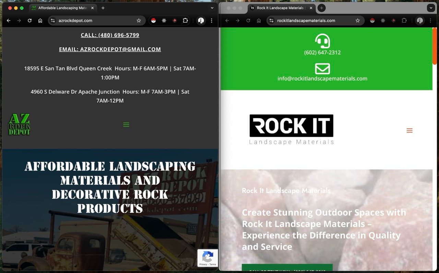Screen dimensions: 439x273
Task: Open Chrome three-dot menu in Rock It window
Action: 430,21
